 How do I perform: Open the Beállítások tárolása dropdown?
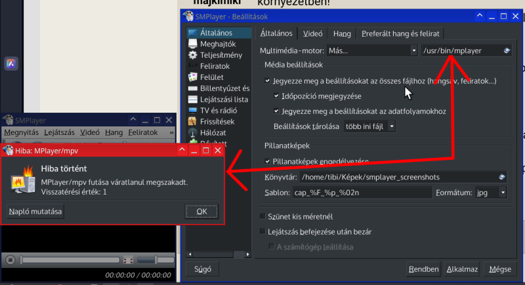point(369,126)
